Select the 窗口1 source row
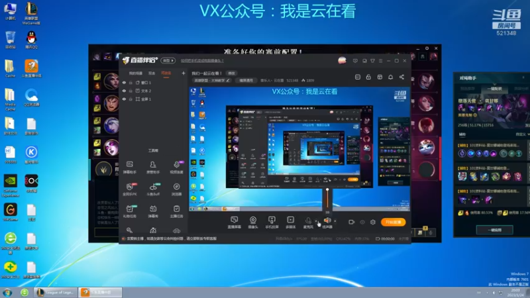Viewport: 530px width, 298px height. pyautogui.click(x=154, y=82)
